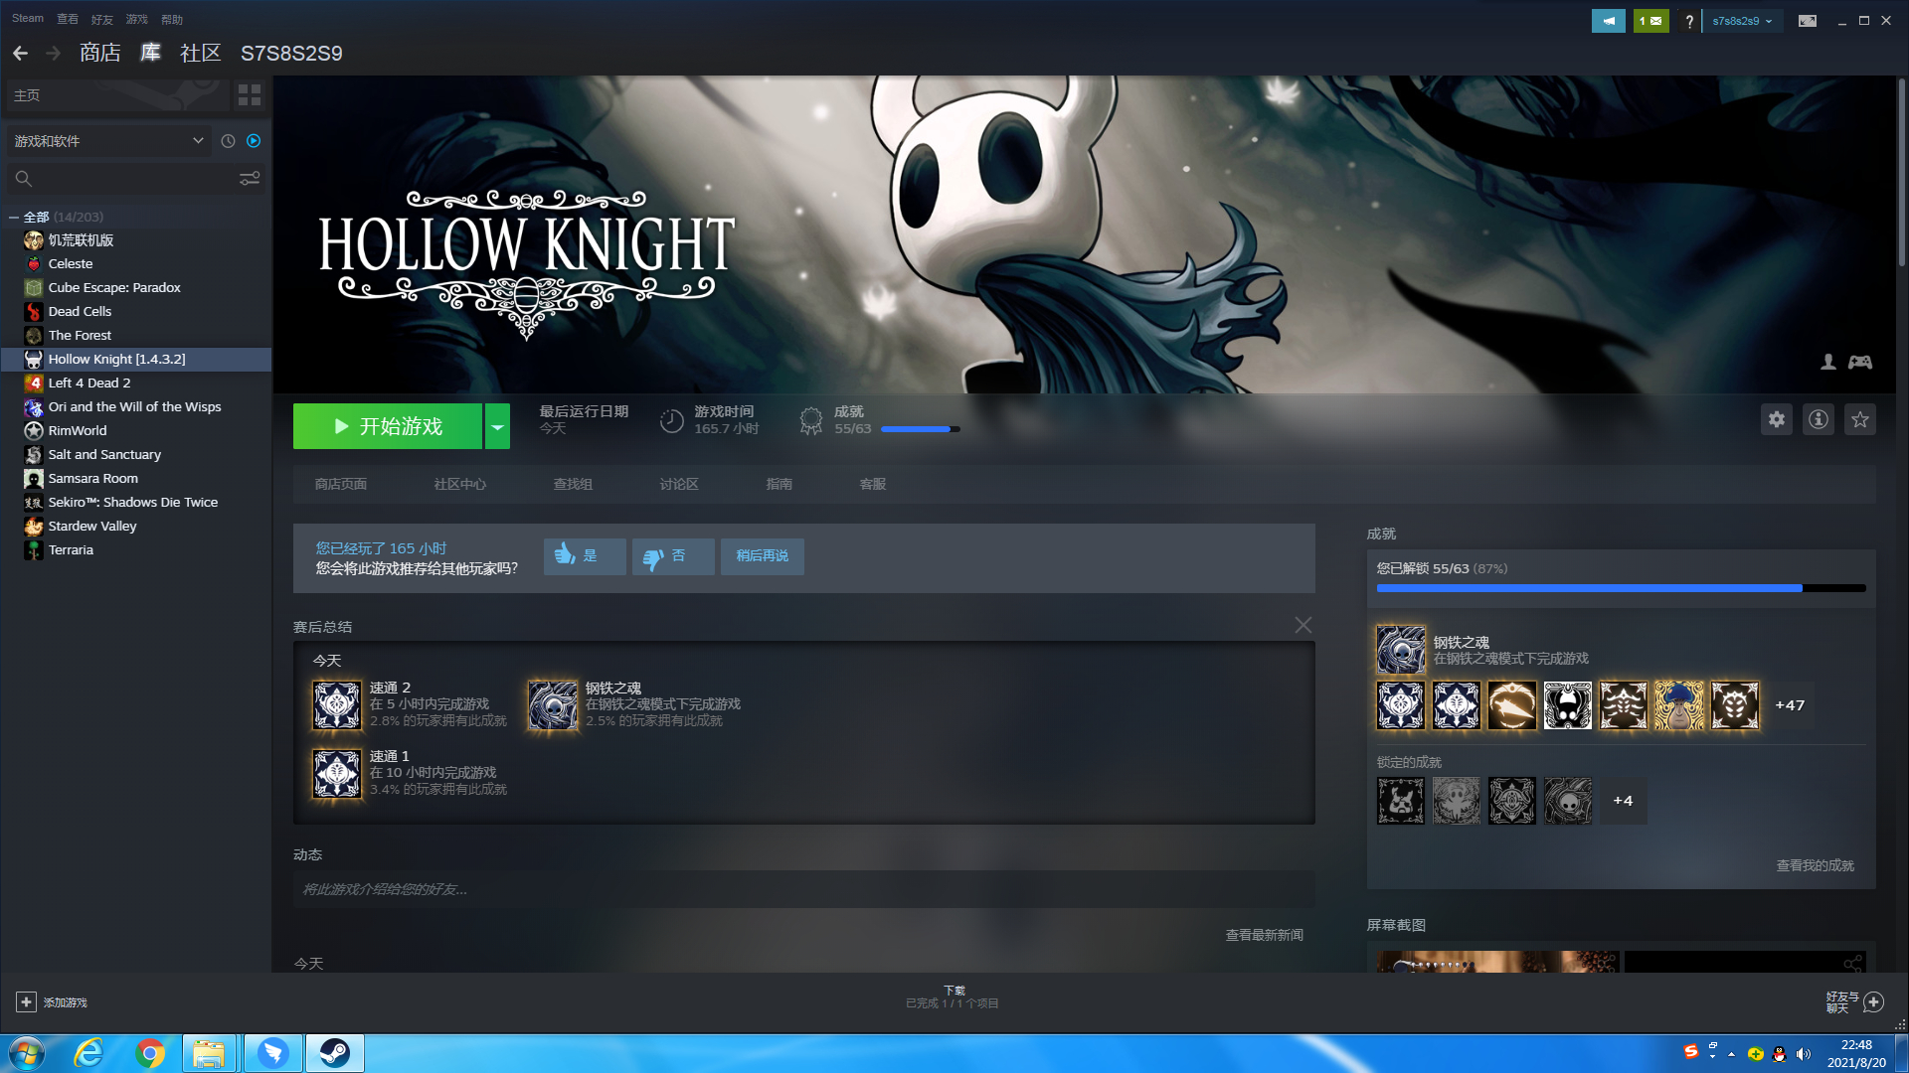Open the Steam announcements megaphone icon

[1609, 21]
